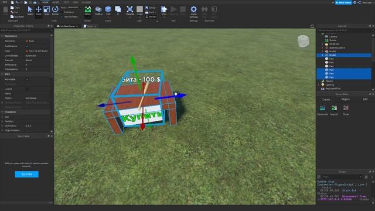Image resolution: width=375 pixels, height=211 pixels.
Task: Click the Color property swatch
Action: pyautogui.click(x=27, y=51)
